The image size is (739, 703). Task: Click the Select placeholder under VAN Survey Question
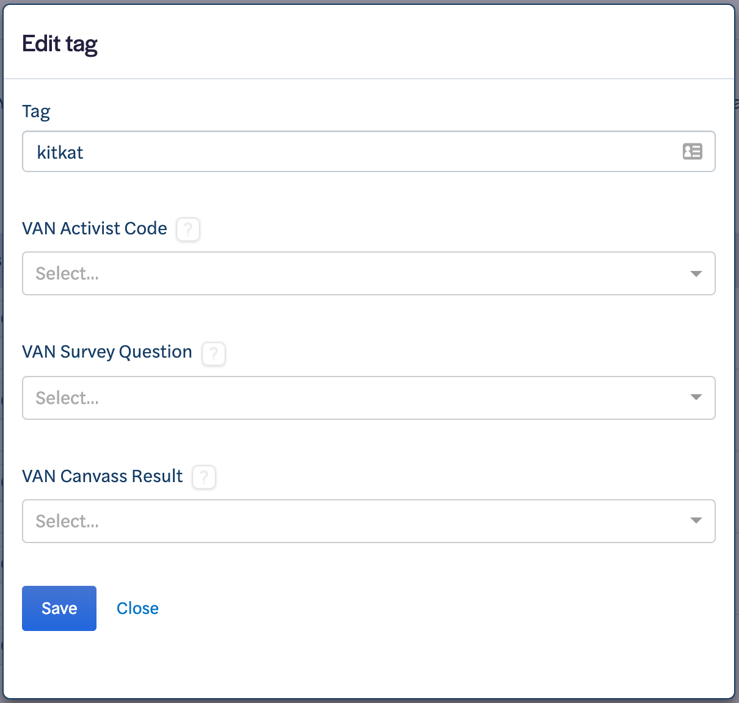(x=67, y=398)
